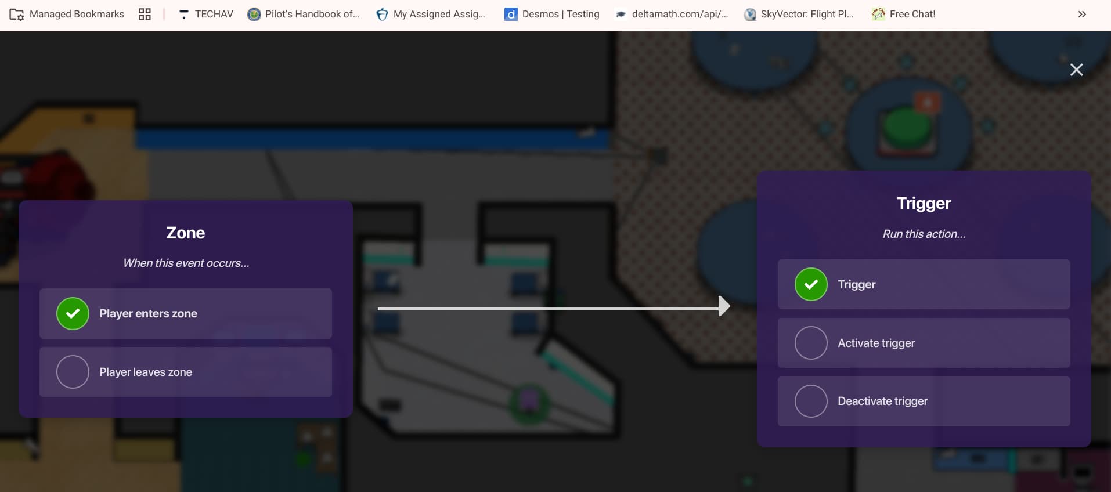Open the deltamath.com bookmark
The height and width of the screenshot is (492, 1111).
tap(672, 14)
